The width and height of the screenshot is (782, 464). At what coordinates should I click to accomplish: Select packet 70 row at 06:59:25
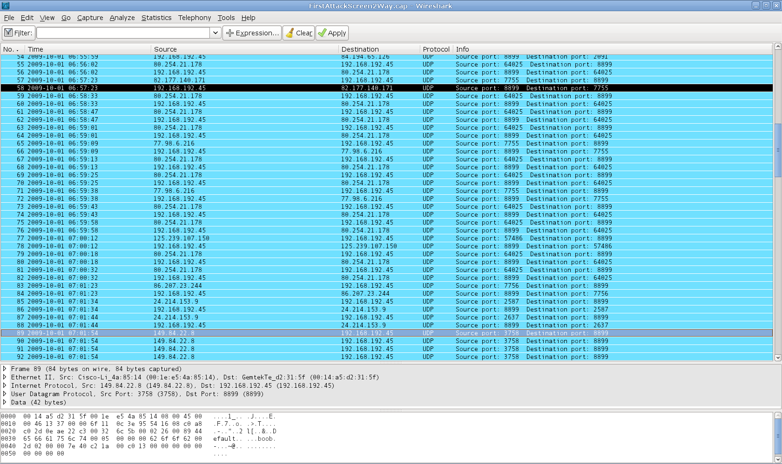(x=386, y=183)
